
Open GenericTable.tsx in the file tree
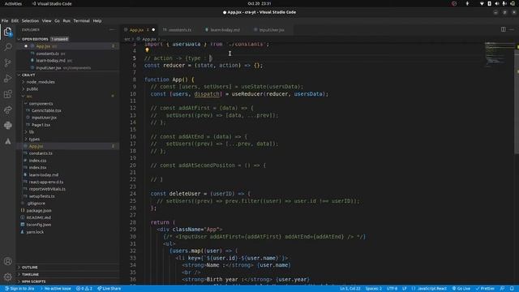[x=46, y=110]
